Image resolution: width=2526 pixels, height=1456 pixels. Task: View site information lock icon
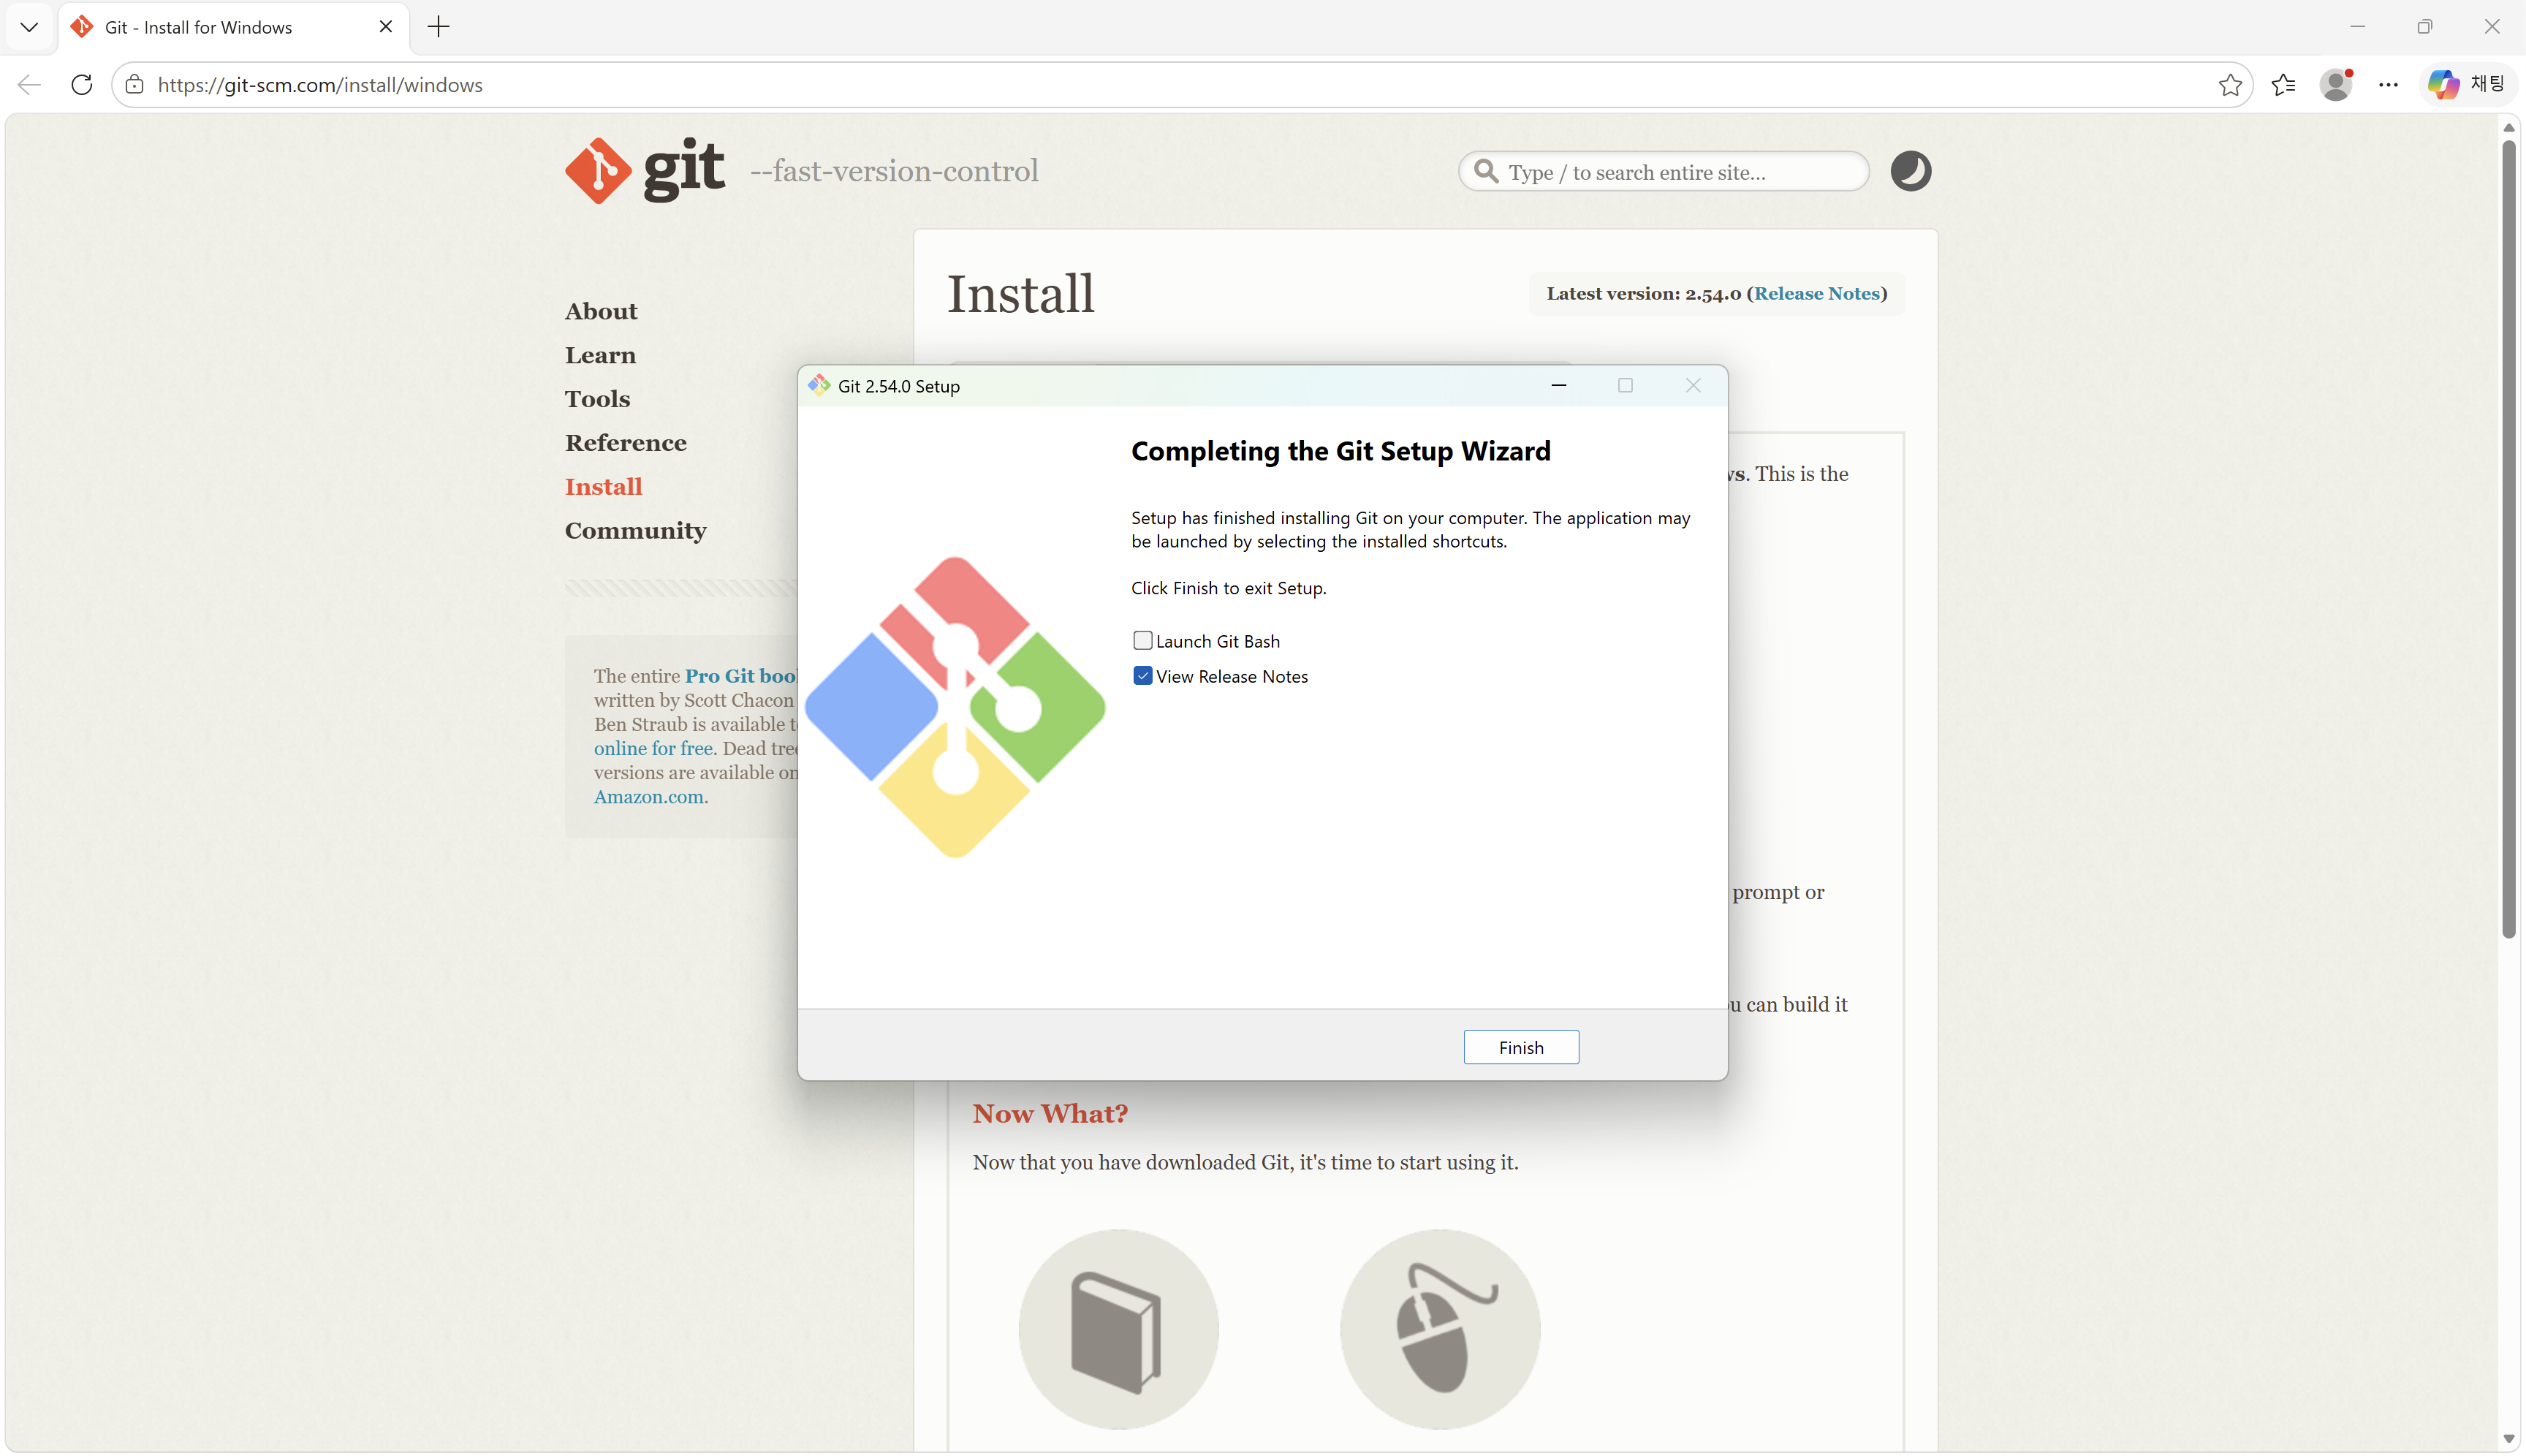(x=135, y=85)
